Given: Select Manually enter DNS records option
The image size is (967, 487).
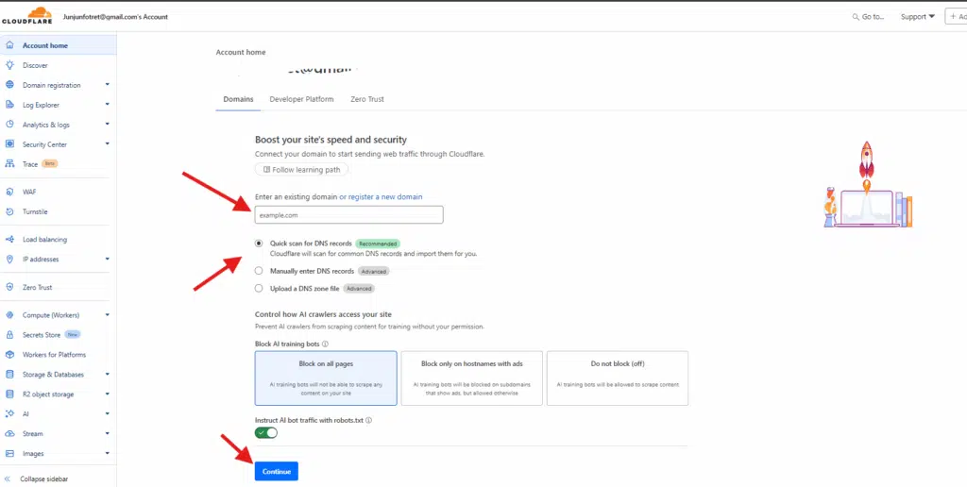Looking at the screenshot, I should click(259, 271).
